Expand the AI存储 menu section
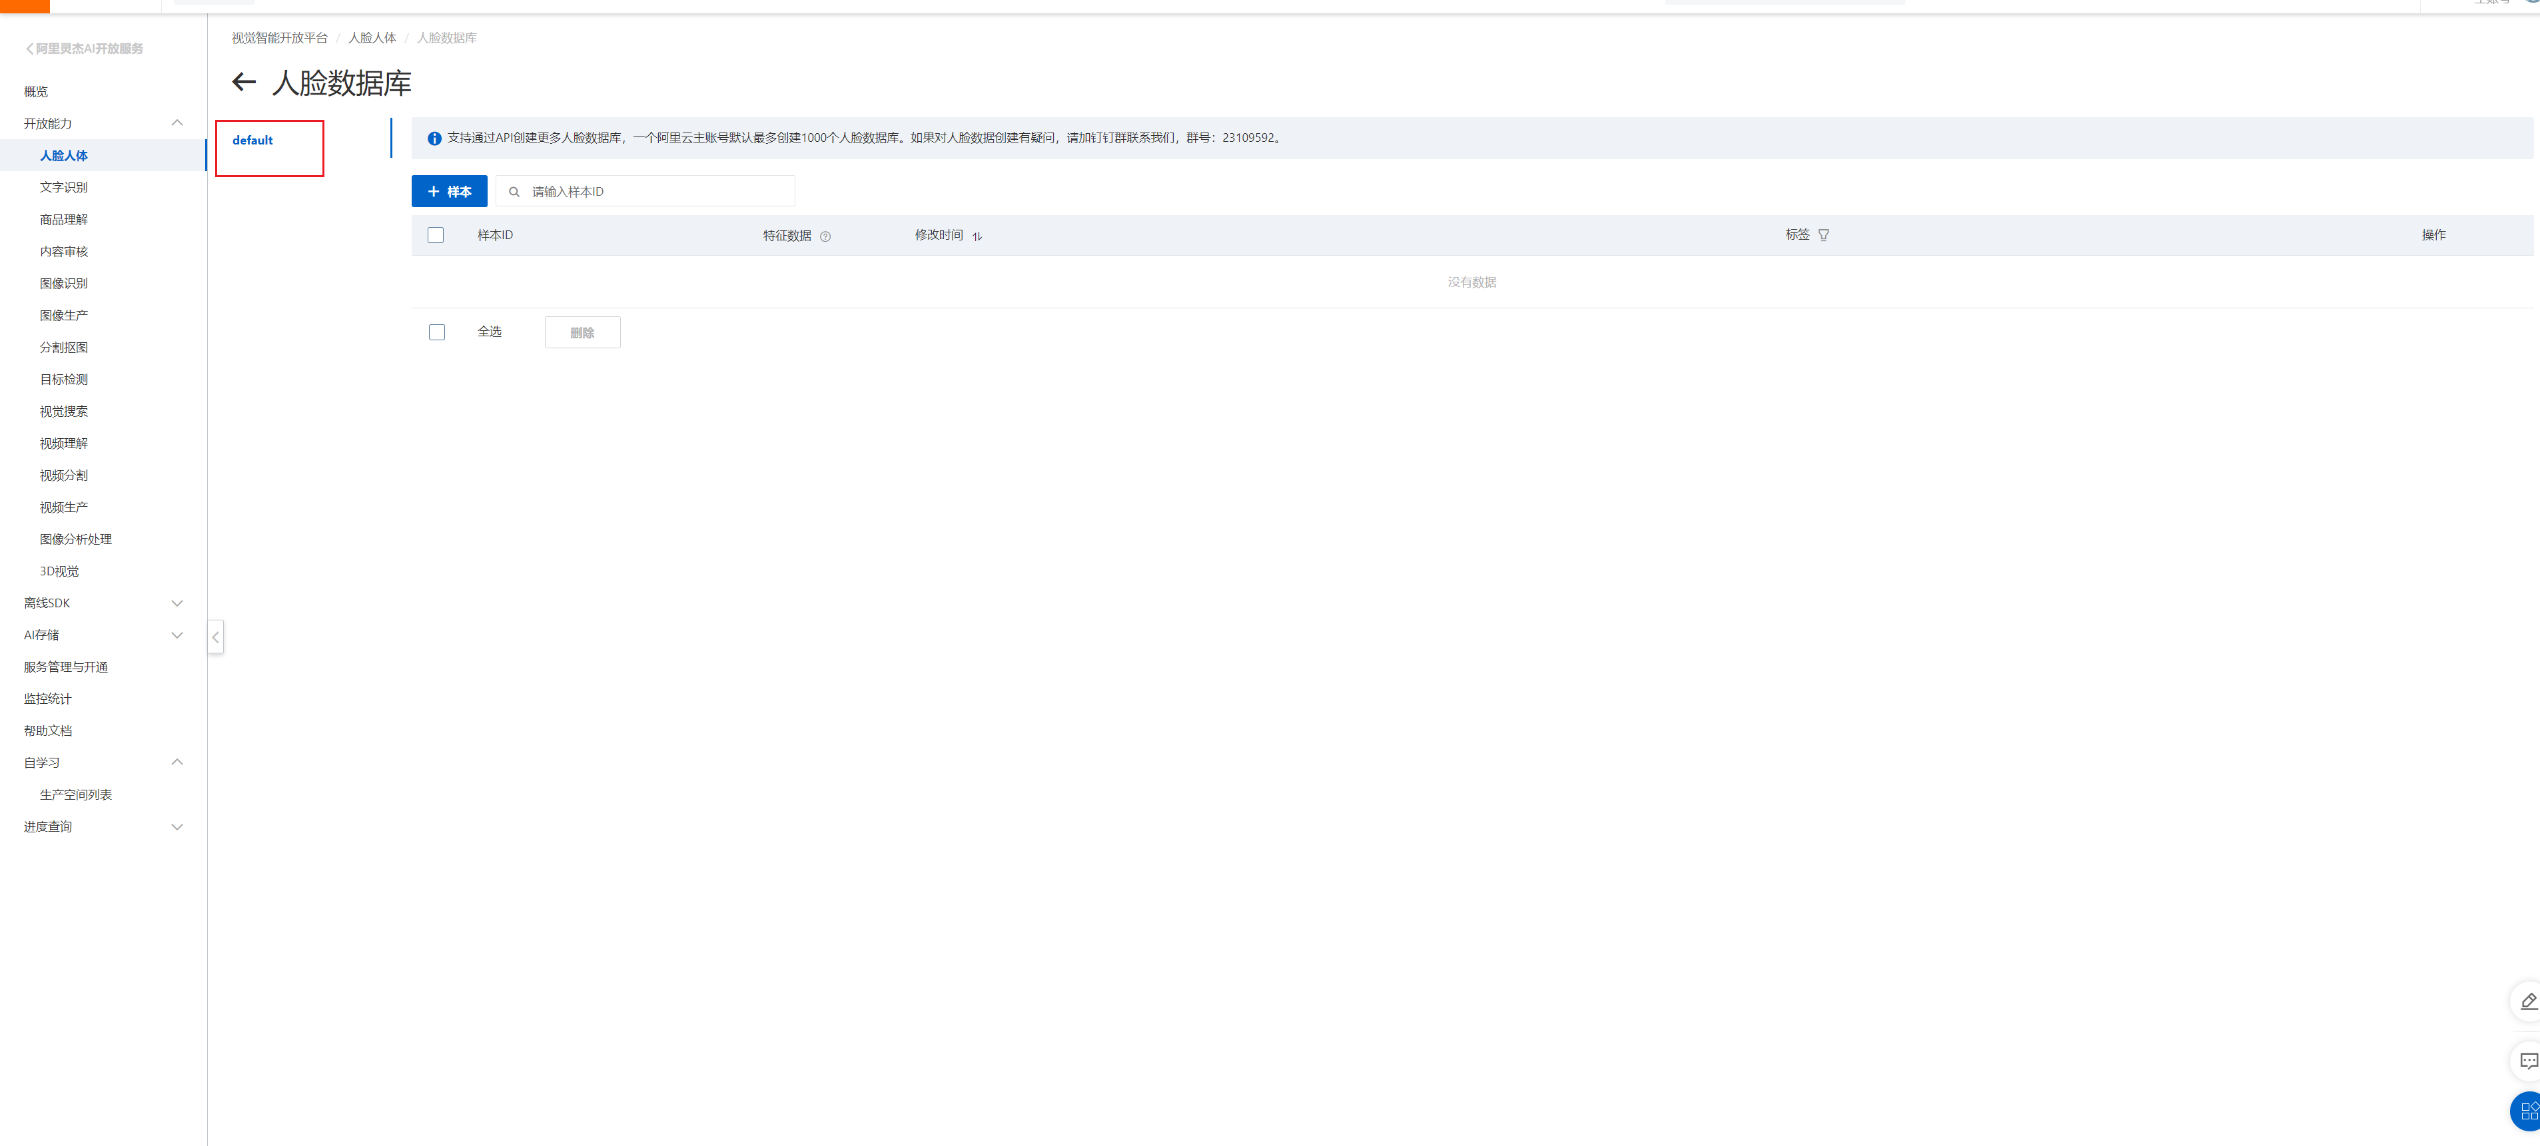 point(177,635)
